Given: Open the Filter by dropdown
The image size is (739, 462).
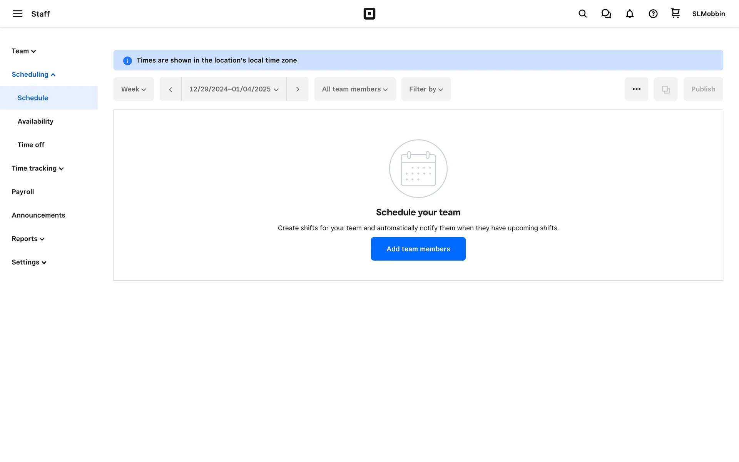Looking at the screenshot, I should [426, 89].
